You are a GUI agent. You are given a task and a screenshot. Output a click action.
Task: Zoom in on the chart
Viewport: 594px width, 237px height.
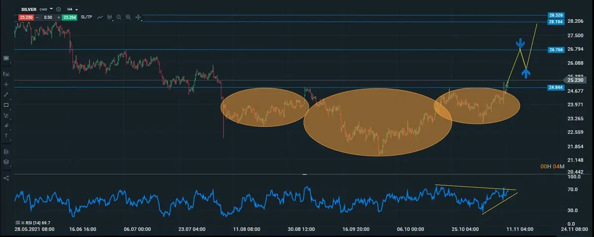point(128,17)
